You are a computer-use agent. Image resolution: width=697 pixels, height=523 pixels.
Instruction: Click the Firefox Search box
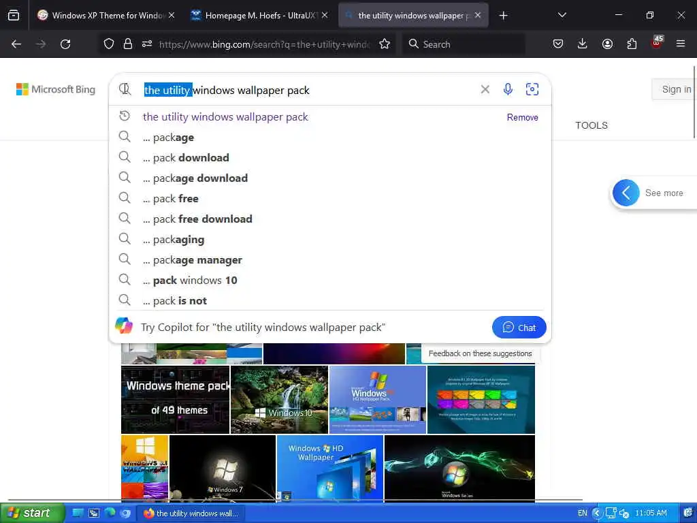464,44
